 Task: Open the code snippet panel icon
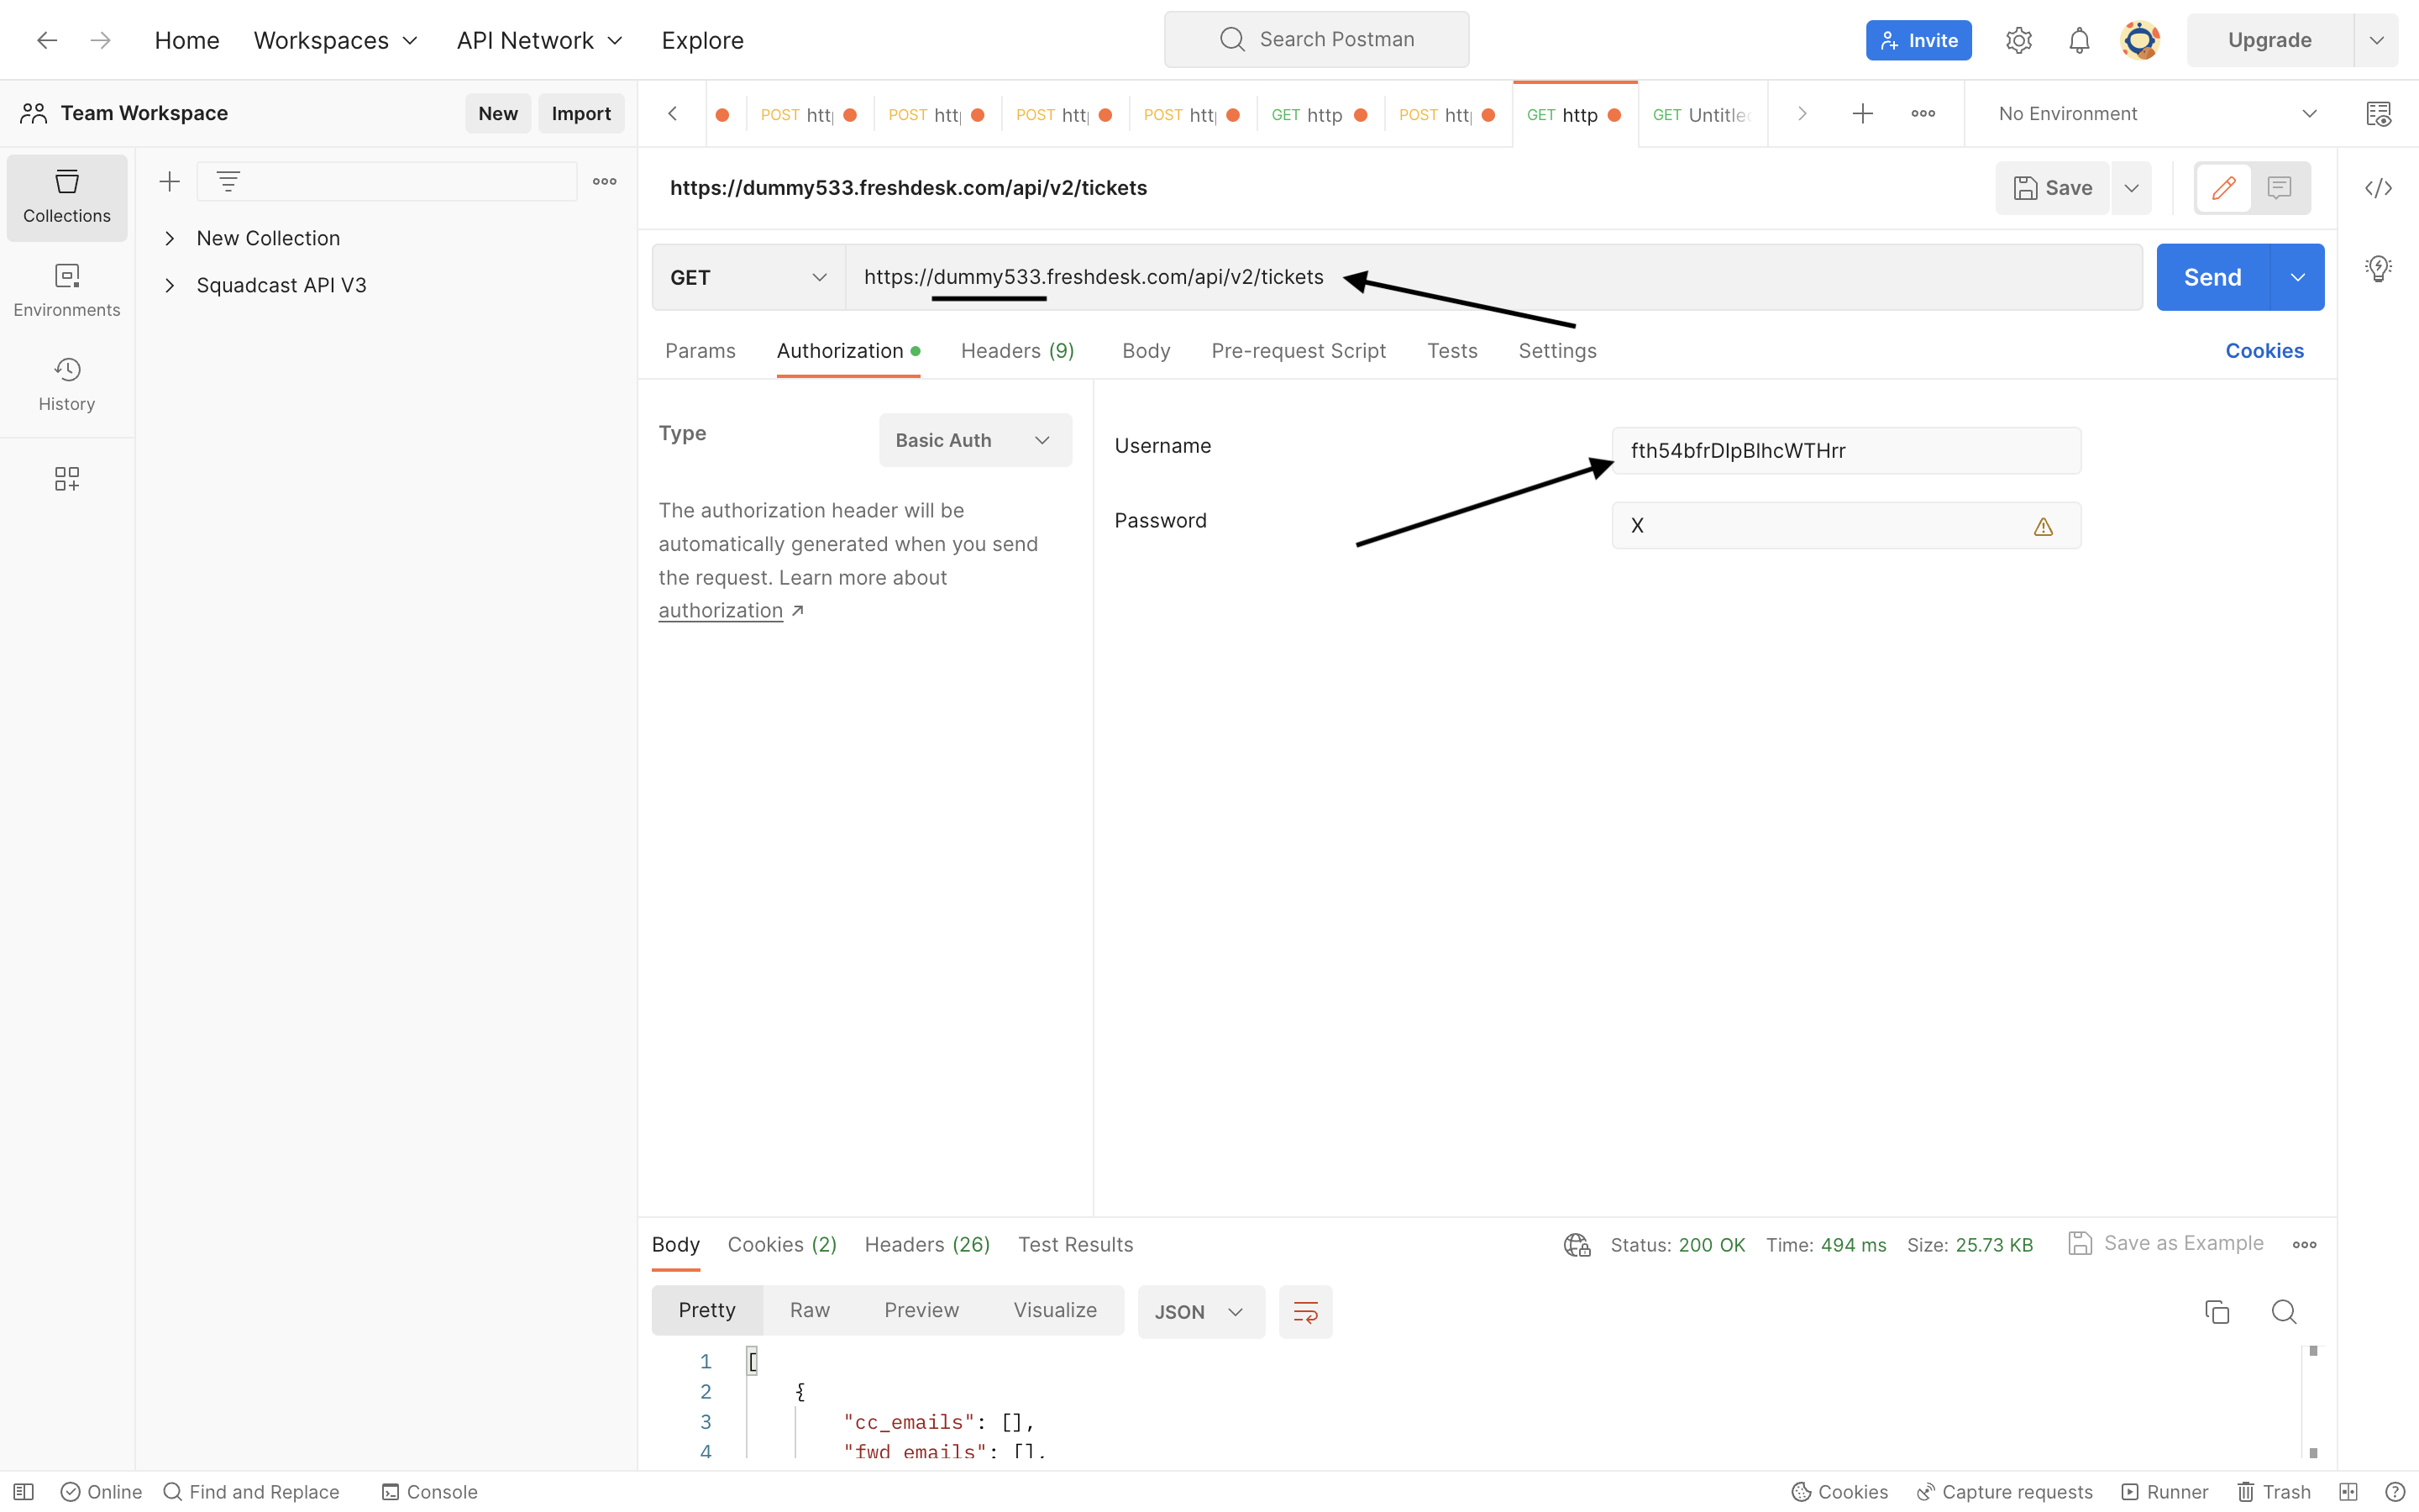(2378, 188)
